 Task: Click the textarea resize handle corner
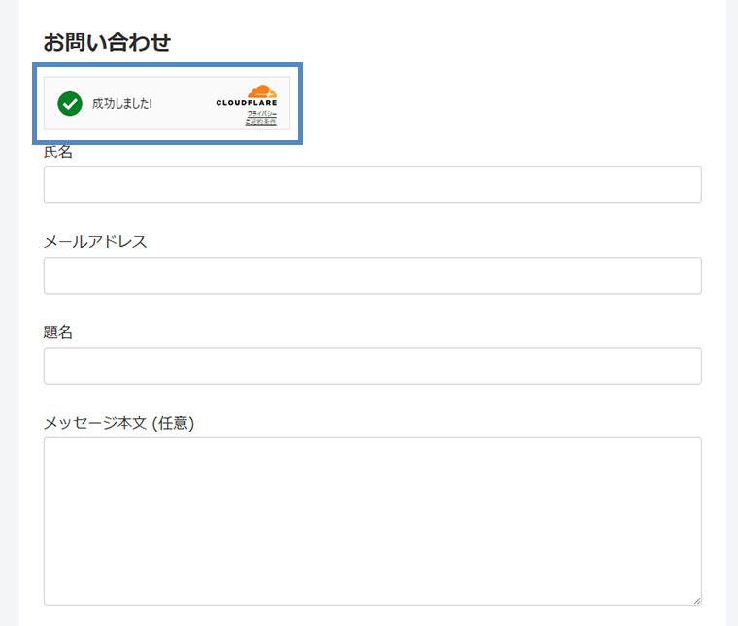(x=697, y=601)
